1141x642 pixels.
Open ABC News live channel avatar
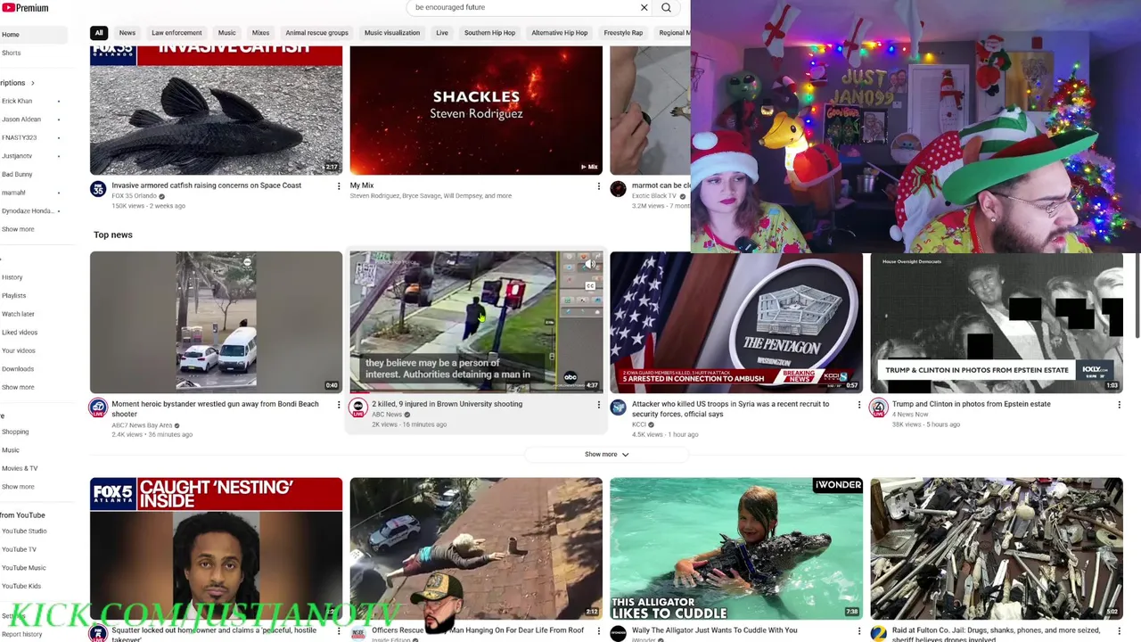coord(358,407)
